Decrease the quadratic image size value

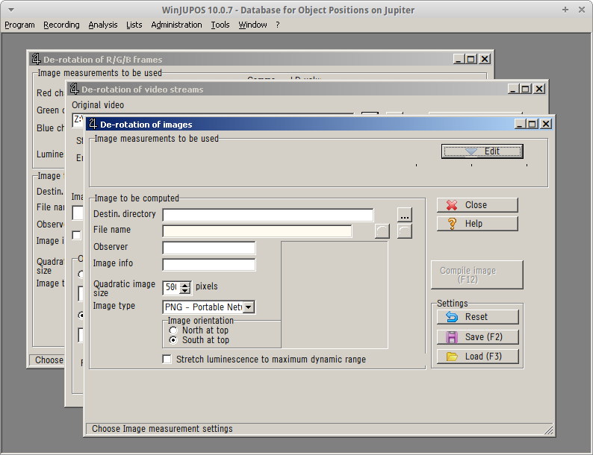coord(185,291)
